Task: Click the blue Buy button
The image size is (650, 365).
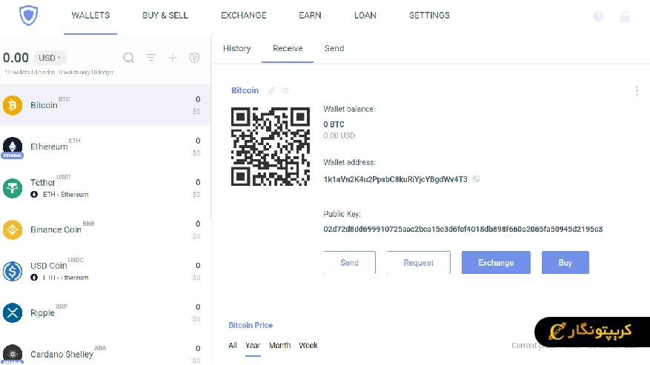Action: pos(565,262)
